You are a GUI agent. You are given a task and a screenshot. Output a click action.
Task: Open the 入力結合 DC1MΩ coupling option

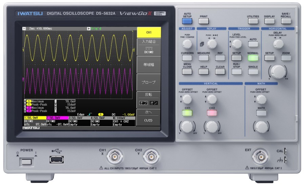click(149, 47)
